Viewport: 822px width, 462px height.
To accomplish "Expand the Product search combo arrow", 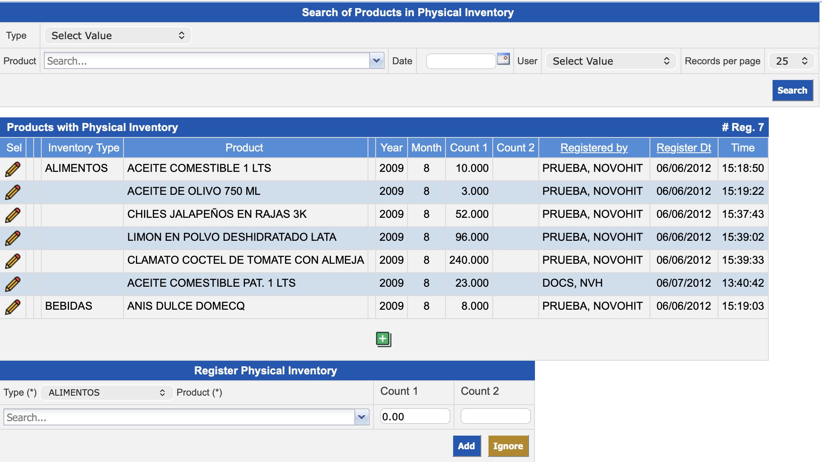I will [377, 61].
